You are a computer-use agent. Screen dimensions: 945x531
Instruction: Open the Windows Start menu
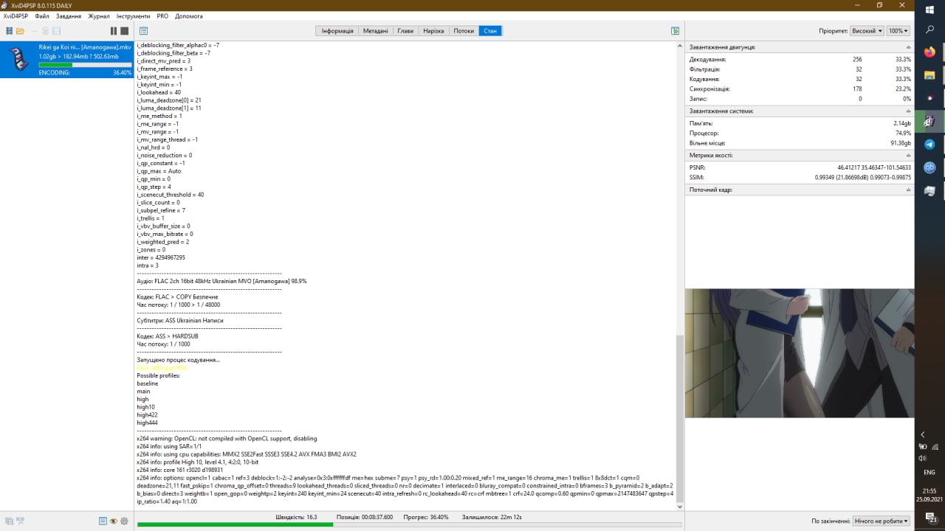[929, 10]
